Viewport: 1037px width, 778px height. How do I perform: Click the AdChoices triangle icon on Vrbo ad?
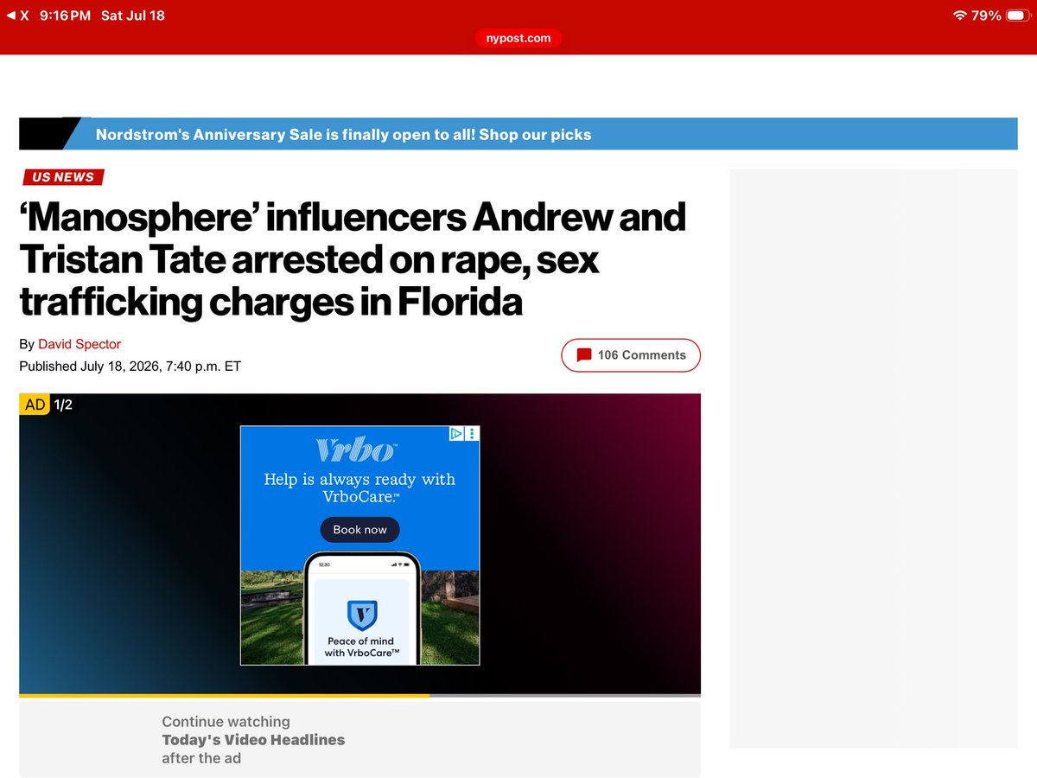coord(456,434)
